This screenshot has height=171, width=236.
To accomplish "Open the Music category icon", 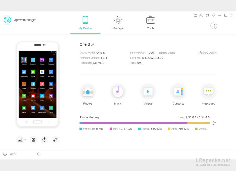I will (x=118, y=92).
